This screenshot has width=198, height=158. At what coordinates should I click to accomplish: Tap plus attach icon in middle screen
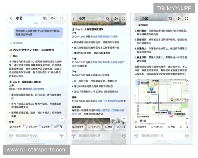pyautogui.click(x=124, y=136)
